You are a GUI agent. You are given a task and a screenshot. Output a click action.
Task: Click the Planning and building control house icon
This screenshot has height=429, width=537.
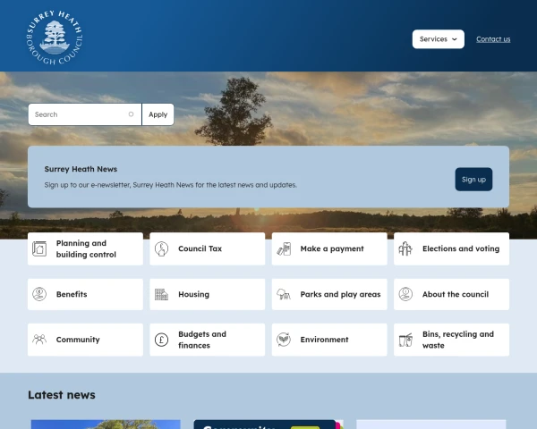39,248
